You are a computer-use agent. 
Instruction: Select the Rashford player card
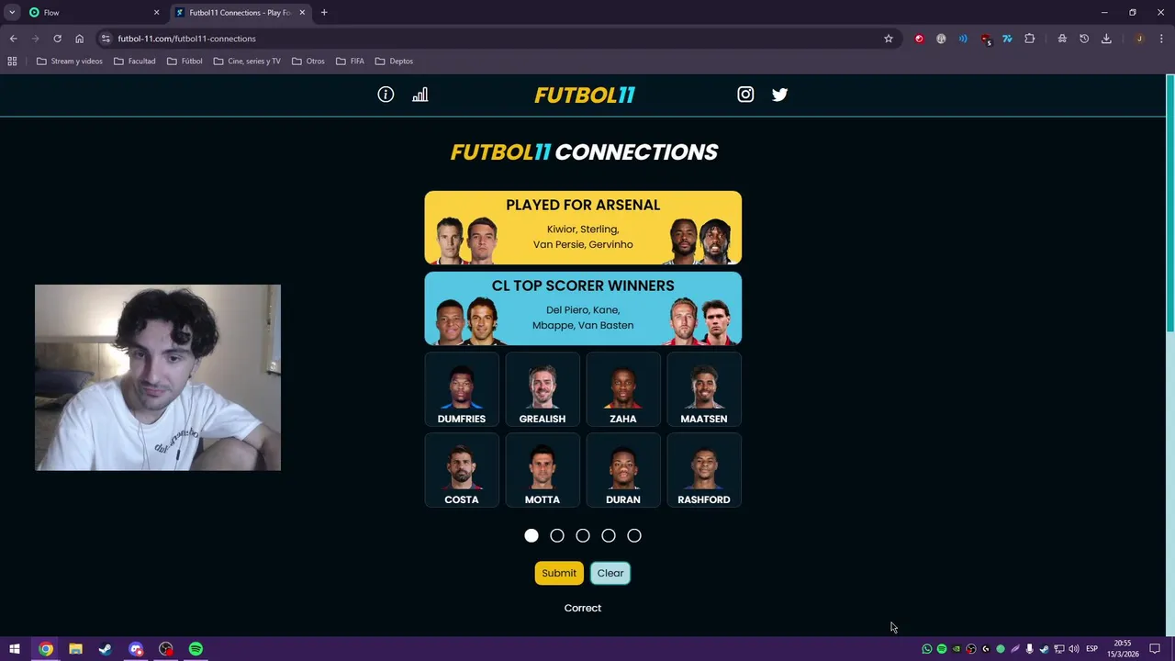704,470
